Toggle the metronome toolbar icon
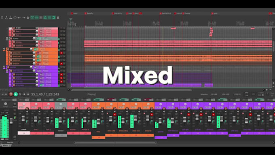Viewport: 275px width, 155px height. tap(28, 17)
